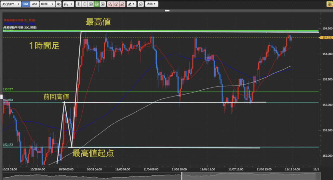
Task: Click the link charts icon beside timeframe
Action: point(59,4)
